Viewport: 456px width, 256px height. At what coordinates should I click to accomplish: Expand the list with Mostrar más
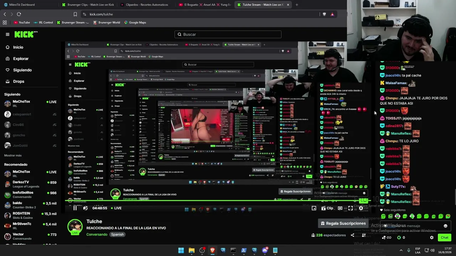13,155
